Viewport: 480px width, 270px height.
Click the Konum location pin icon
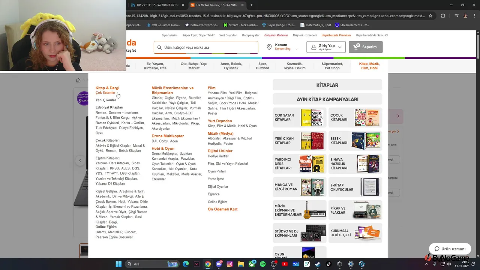pos(269,47)
